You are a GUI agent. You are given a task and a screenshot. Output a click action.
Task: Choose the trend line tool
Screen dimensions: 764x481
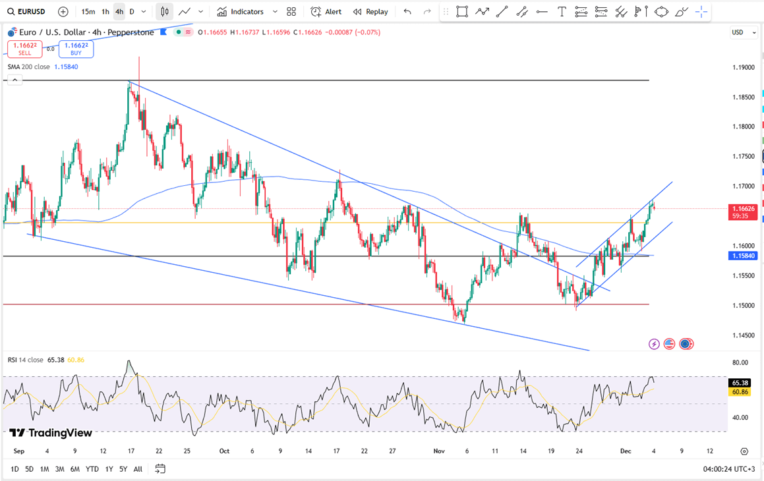(x=502, y=12)
